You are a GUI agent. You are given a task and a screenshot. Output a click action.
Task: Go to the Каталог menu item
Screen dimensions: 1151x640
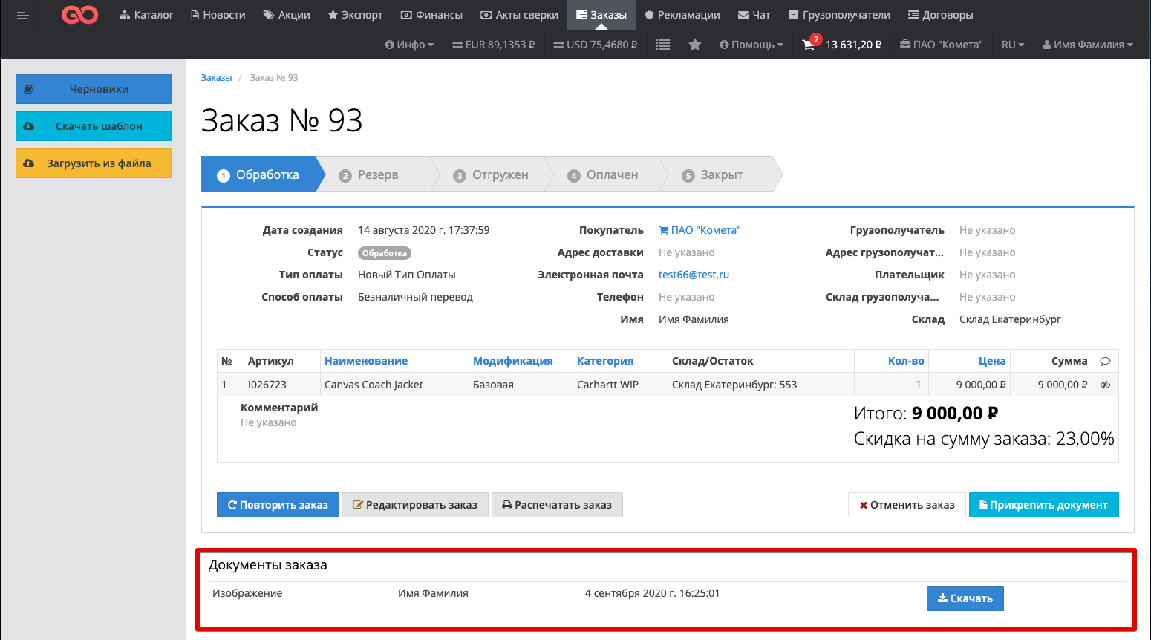click(x=146, y=15)
